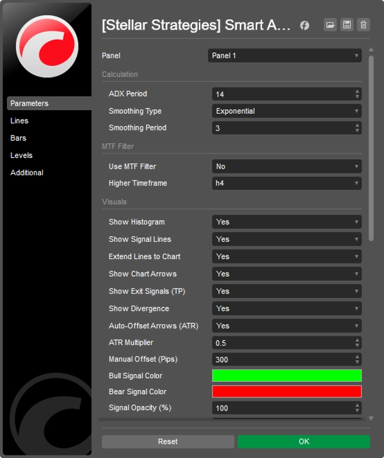384x458 pixels.
Task: Open the Higher Timeframe dropdown
Action: [287, 183]
